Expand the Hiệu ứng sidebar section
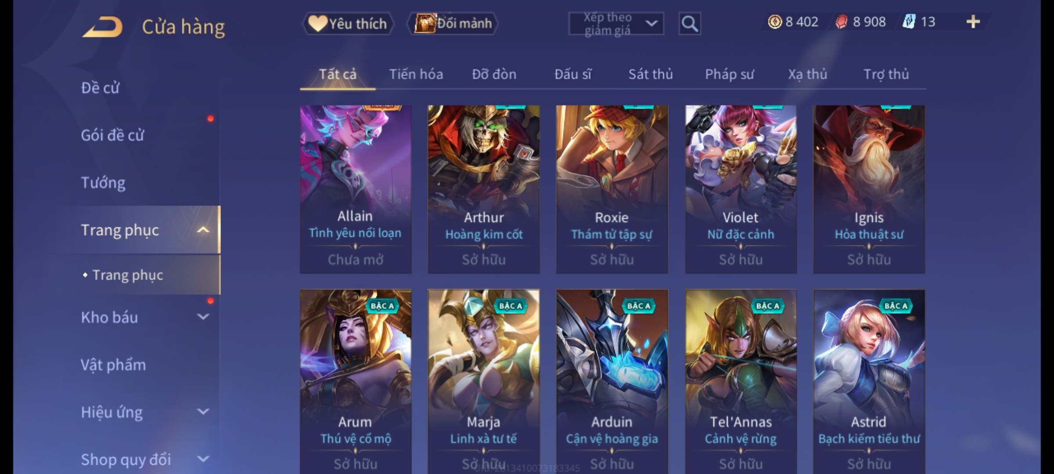The height and width of the screenshot is (474, 1054). click(203, 412)
